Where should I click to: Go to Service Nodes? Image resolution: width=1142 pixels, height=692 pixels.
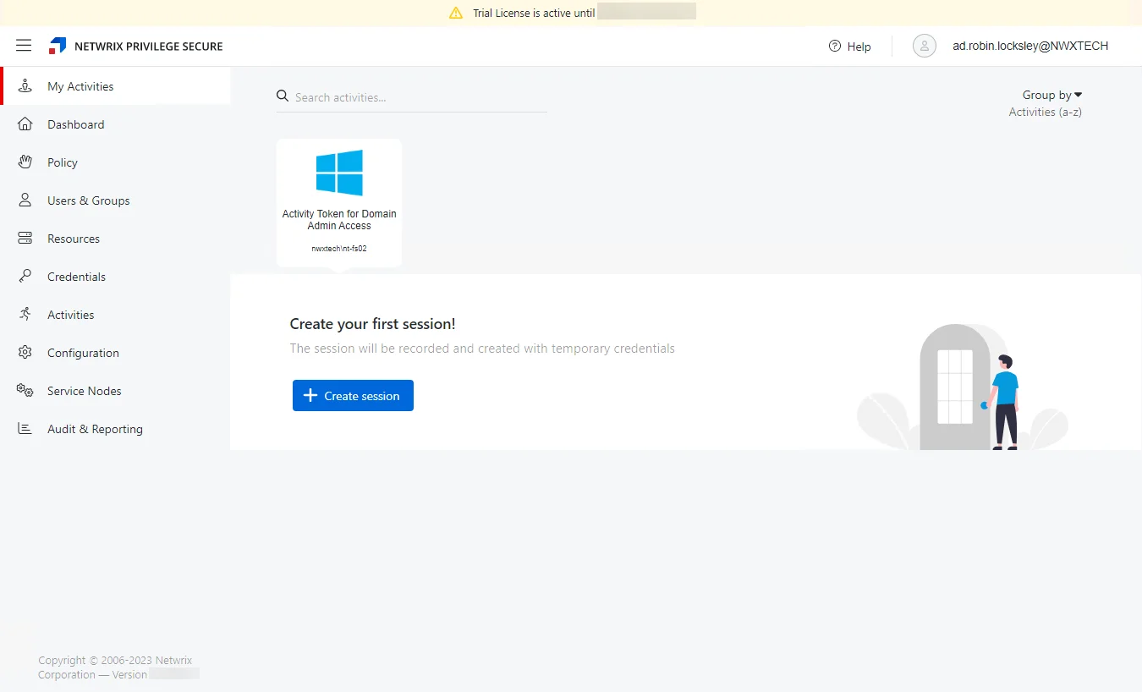[115, 391]
